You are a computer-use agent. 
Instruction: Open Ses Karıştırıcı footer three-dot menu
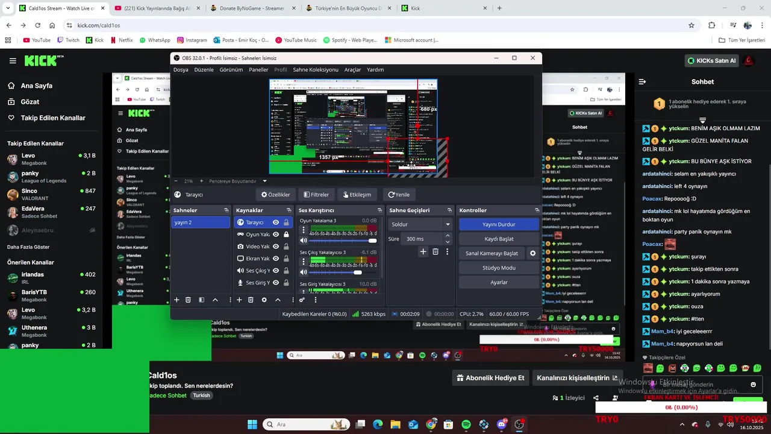(x=315, y=300)
